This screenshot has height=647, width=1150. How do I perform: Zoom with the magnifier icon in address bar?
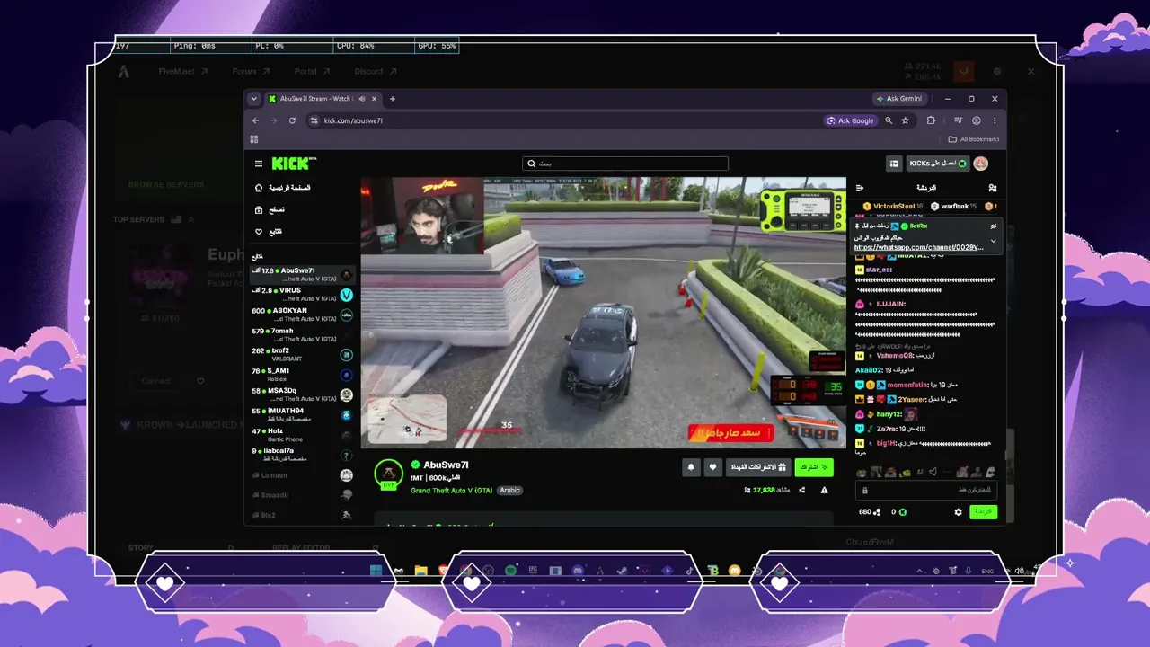pyautogui.click(x=889, y=120)
